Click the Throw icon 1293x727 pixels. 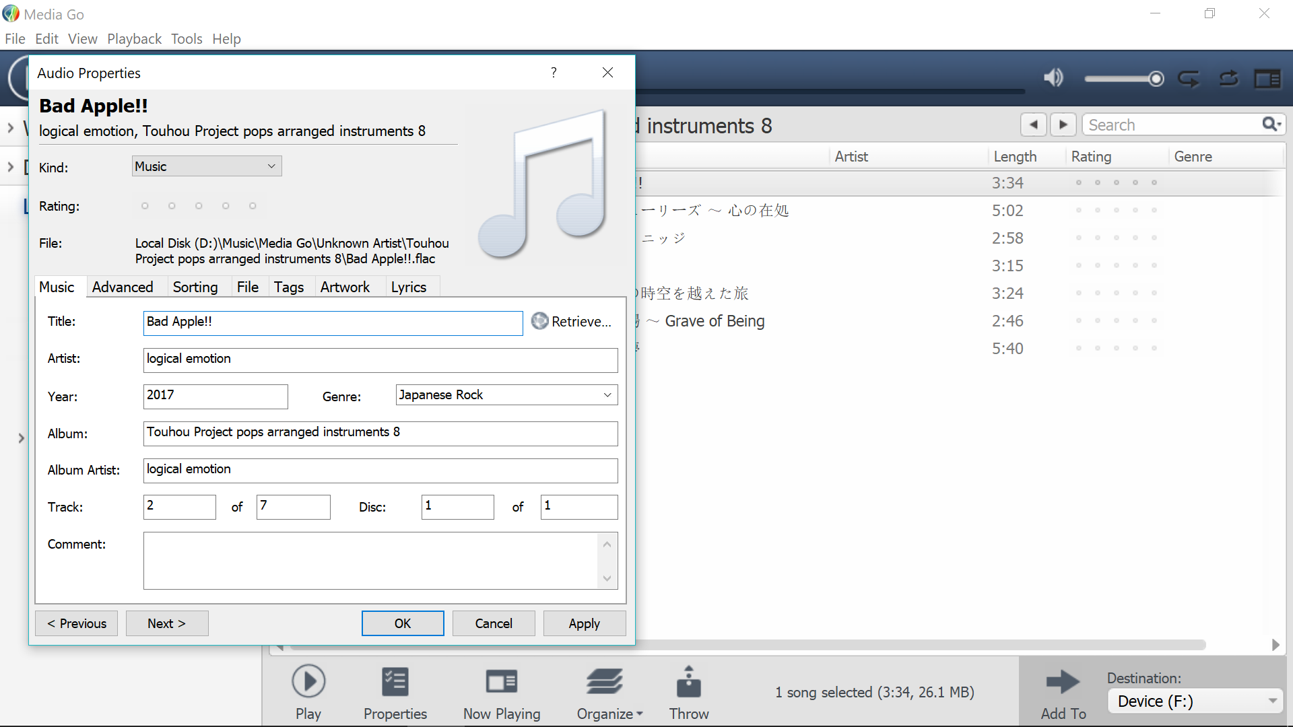(x=688, y=682)
